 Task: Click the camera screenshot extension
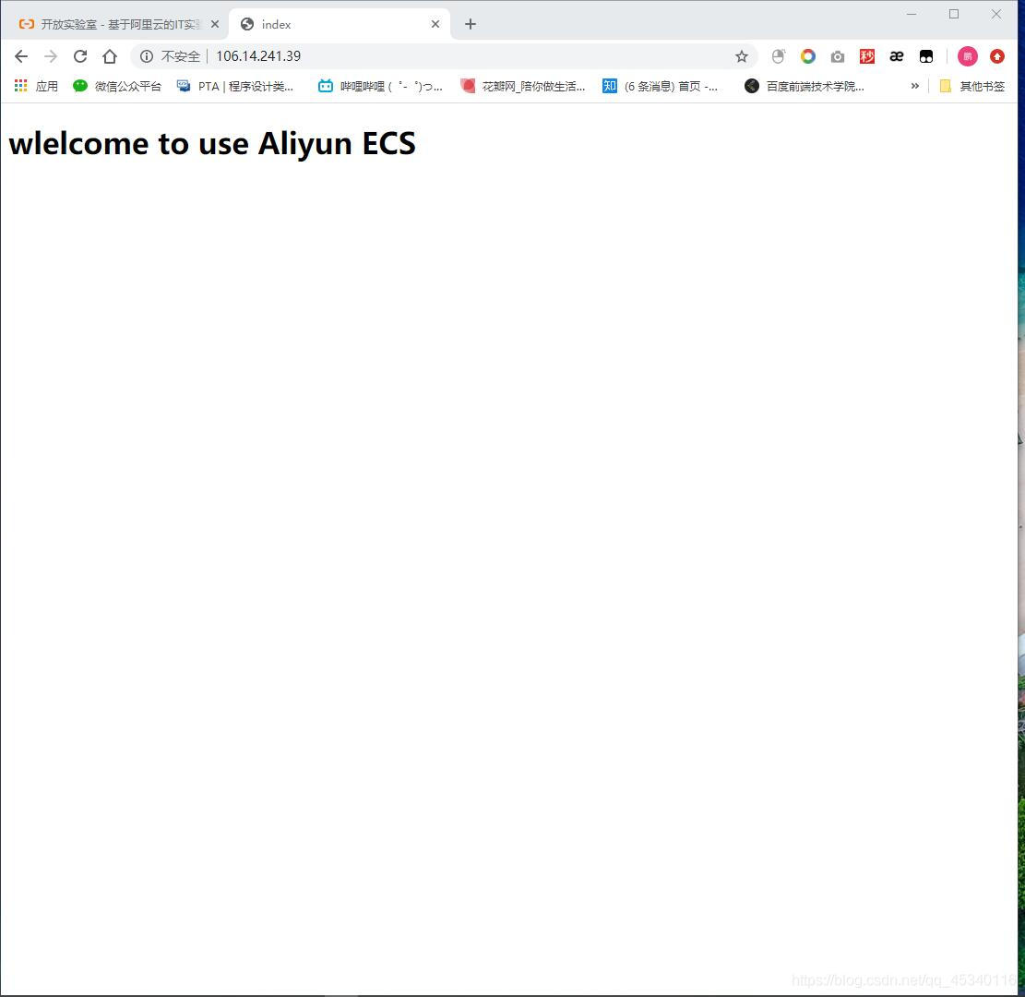[x=838, y=57]
